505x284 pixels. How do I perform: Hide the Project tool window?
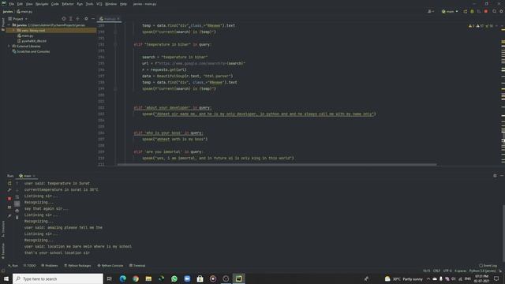[93, 19]
